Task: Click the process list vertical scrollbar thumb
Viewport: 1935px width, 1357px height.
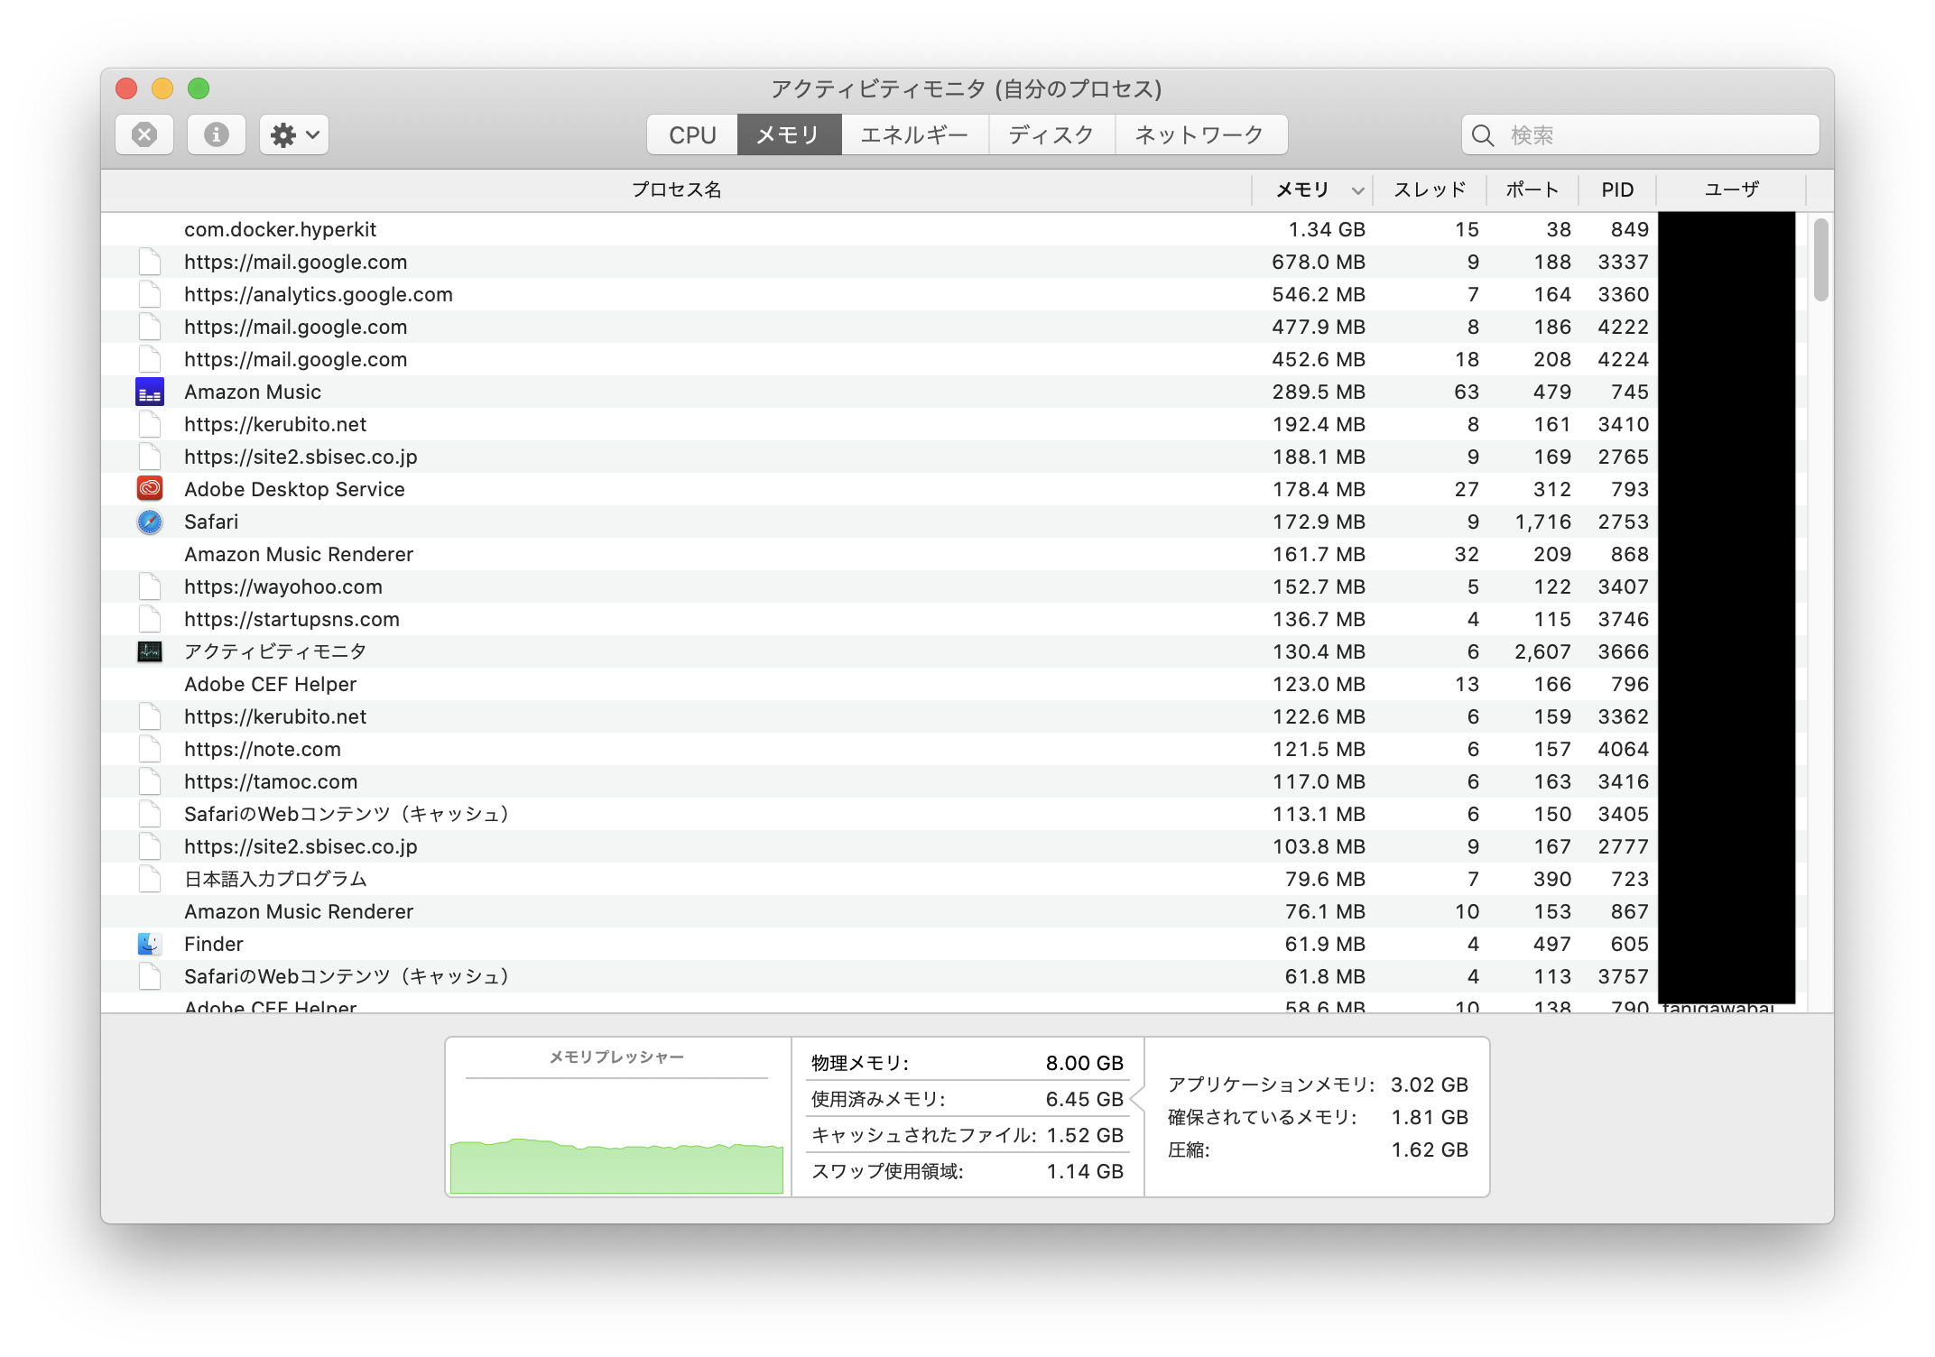Action: (1820, 260)
